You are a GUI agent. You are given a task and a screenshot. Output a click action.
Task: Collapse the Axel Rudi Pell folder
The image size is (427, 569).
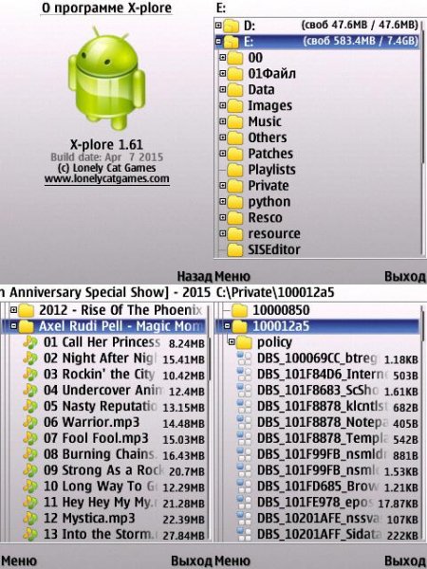(x=13, y=326)
